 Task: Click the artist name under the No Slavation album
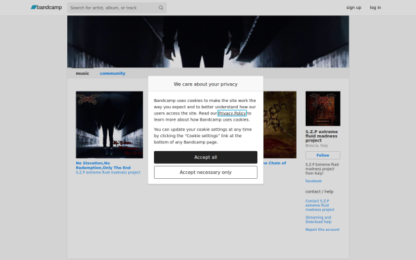pos(108,173)
